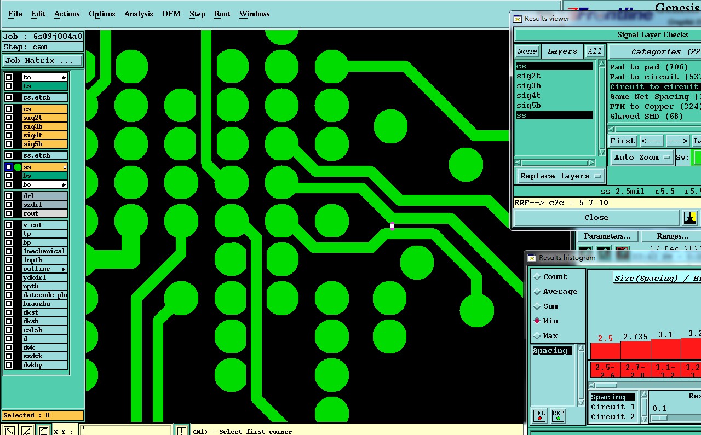Click the layer list horizontal scrollbar in Results viewer
The image size is (701, 435).
(554, 163)
